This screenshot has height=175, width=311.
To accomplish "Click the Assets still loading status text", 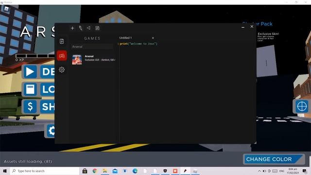I will [28, 161].
